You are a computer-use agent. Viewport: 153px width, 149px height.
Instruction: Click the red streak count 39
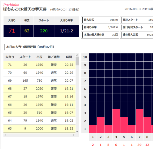click(139, 145)
